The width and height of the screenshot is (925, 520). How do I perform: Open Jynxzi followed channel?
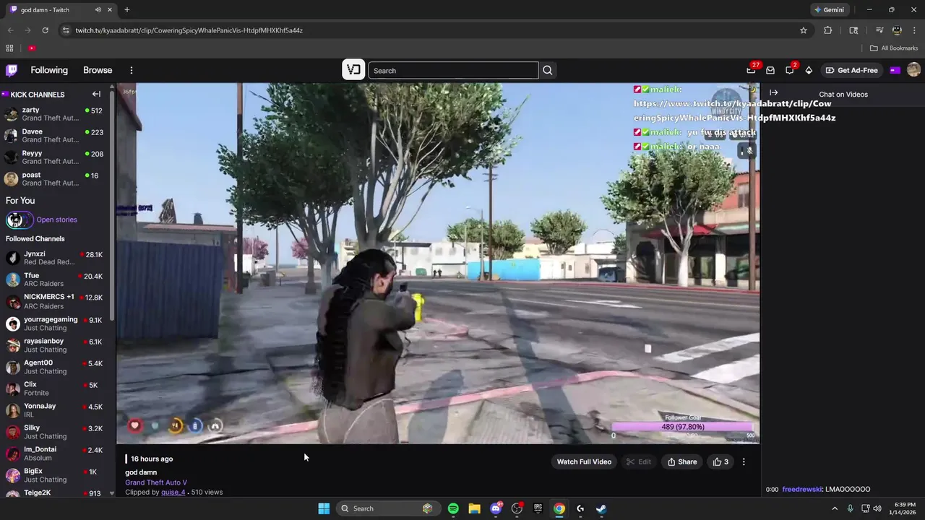54,258
